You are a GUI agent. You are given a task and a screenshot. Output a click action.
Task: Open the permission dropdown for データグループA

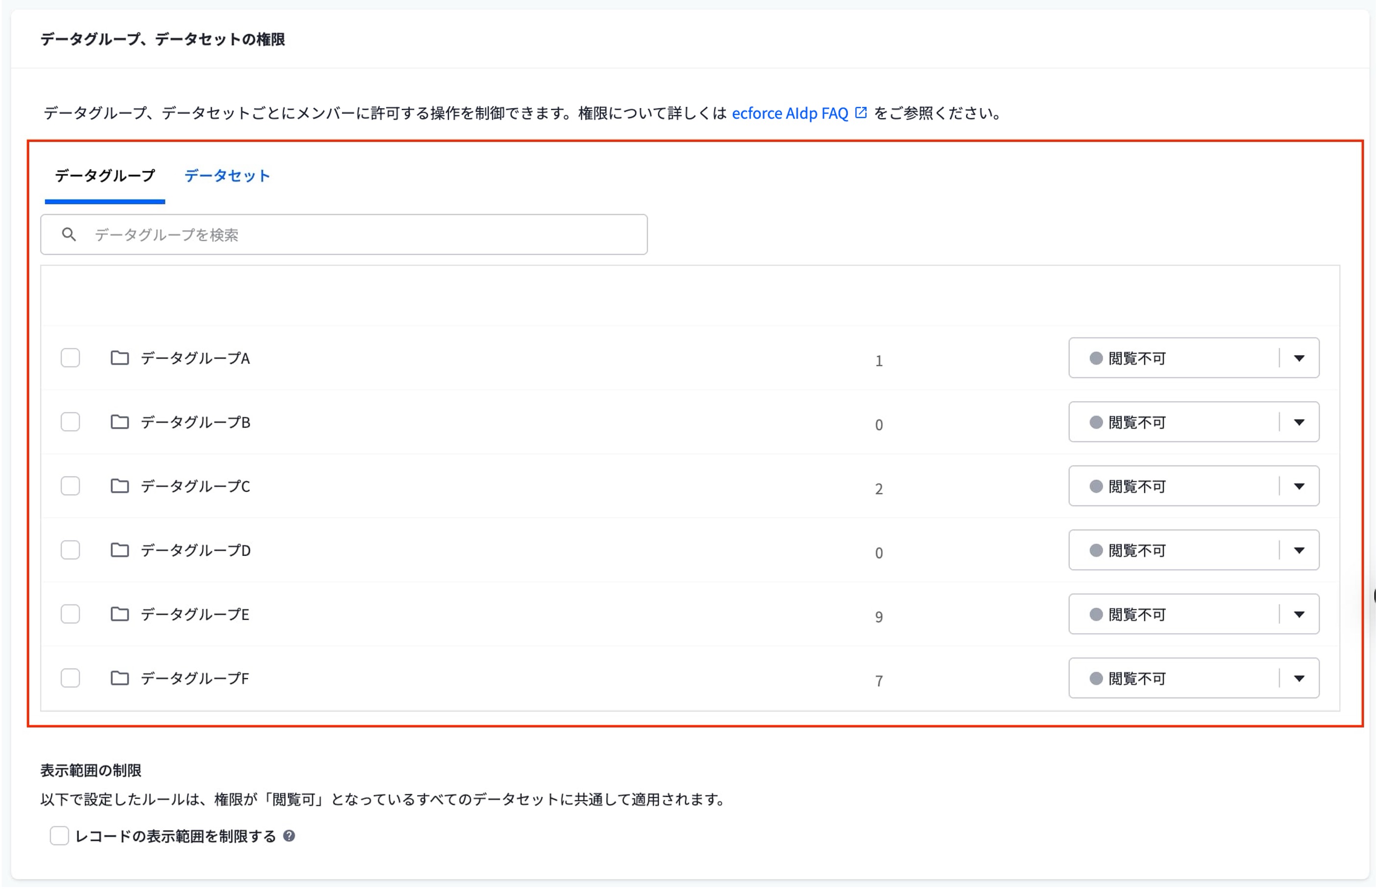pos(1194,358)
